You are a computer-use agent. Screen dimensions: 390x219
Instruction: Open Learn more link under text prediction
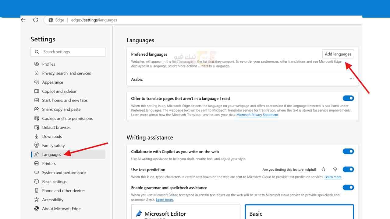click(333, 177)
